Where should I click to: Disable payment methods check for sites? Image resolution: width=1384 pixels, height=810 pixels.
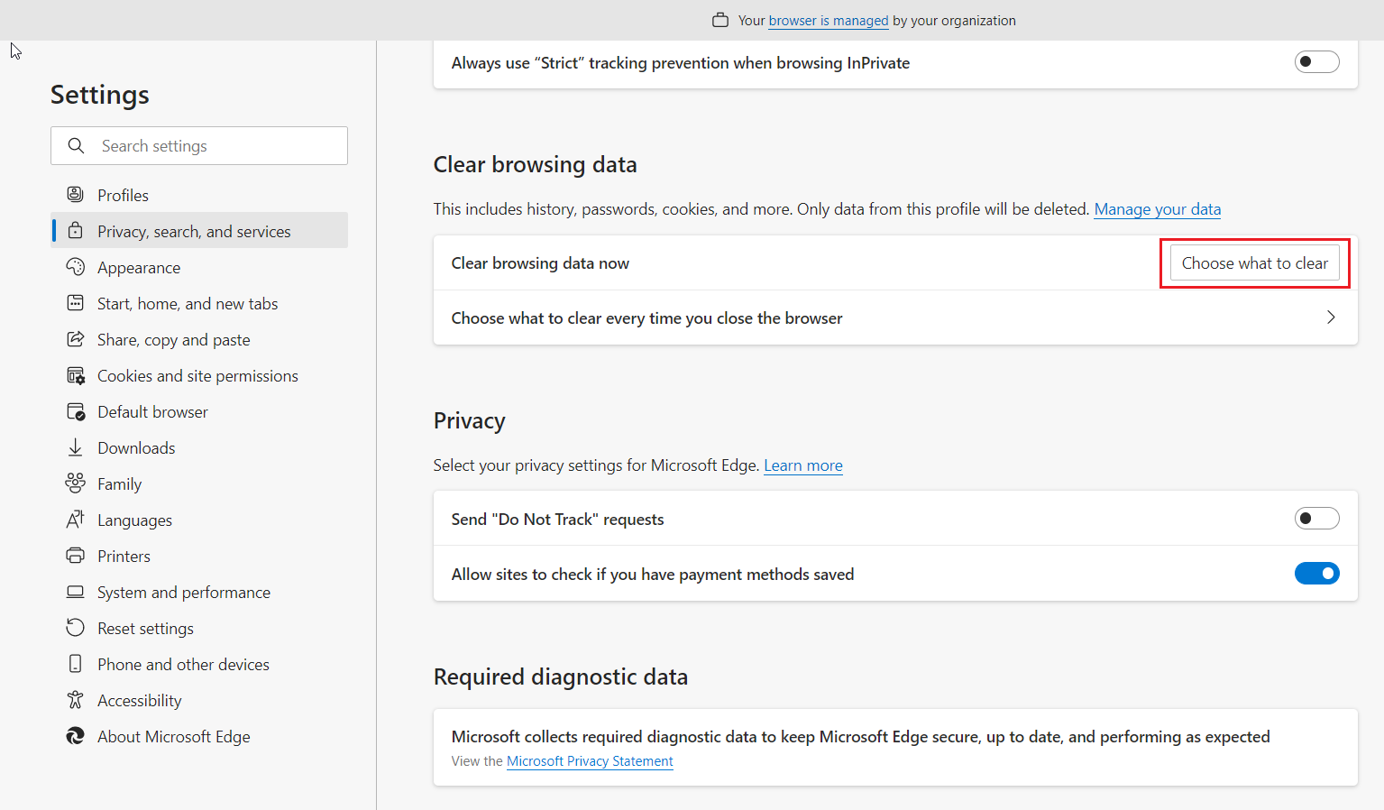tap(1316, 573)
